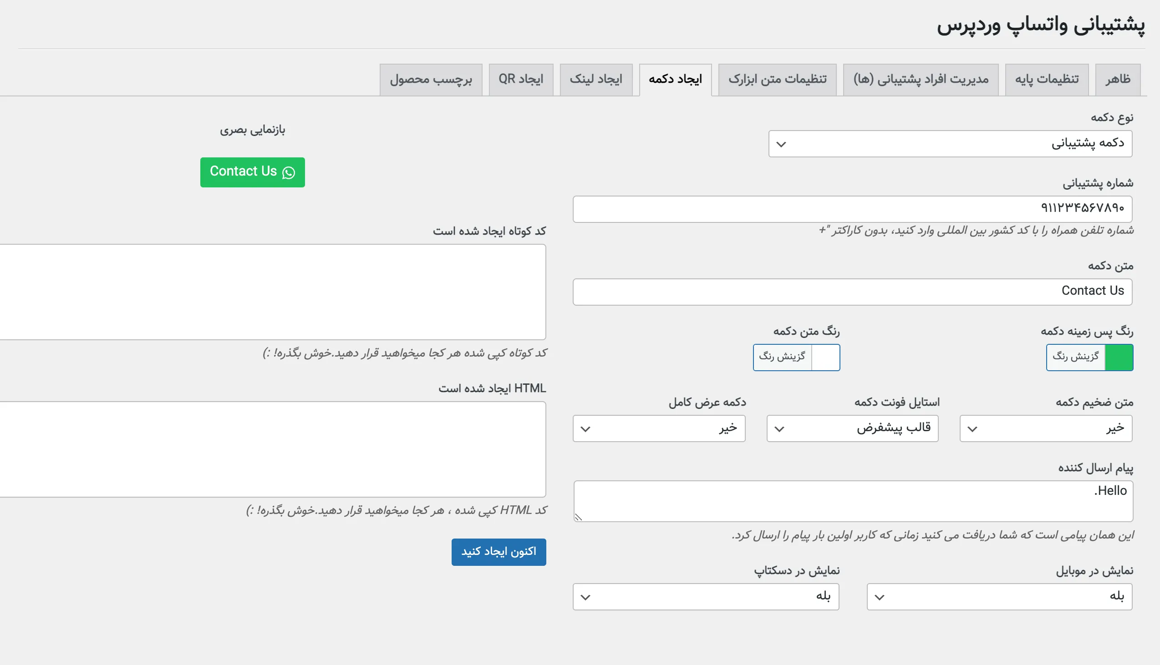Expand the نمایش در دسکتاپ dropdown

pos(706,596)
